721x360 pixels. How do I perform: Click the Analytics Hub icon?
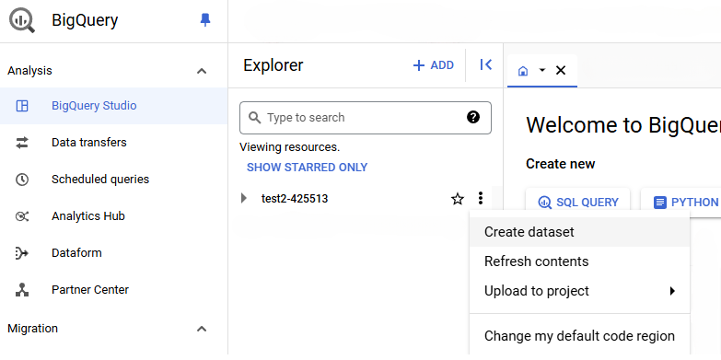[x=22, y=216]
